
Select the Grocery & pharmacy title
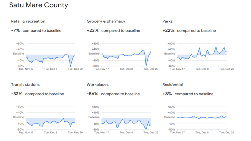click(x=106, y=21)
